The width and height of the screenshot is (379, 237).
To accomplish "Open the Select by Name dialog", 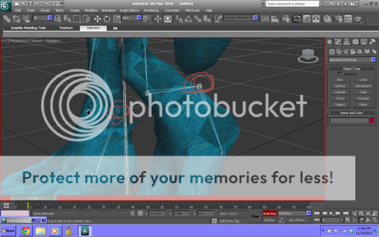I will [67, 19].
